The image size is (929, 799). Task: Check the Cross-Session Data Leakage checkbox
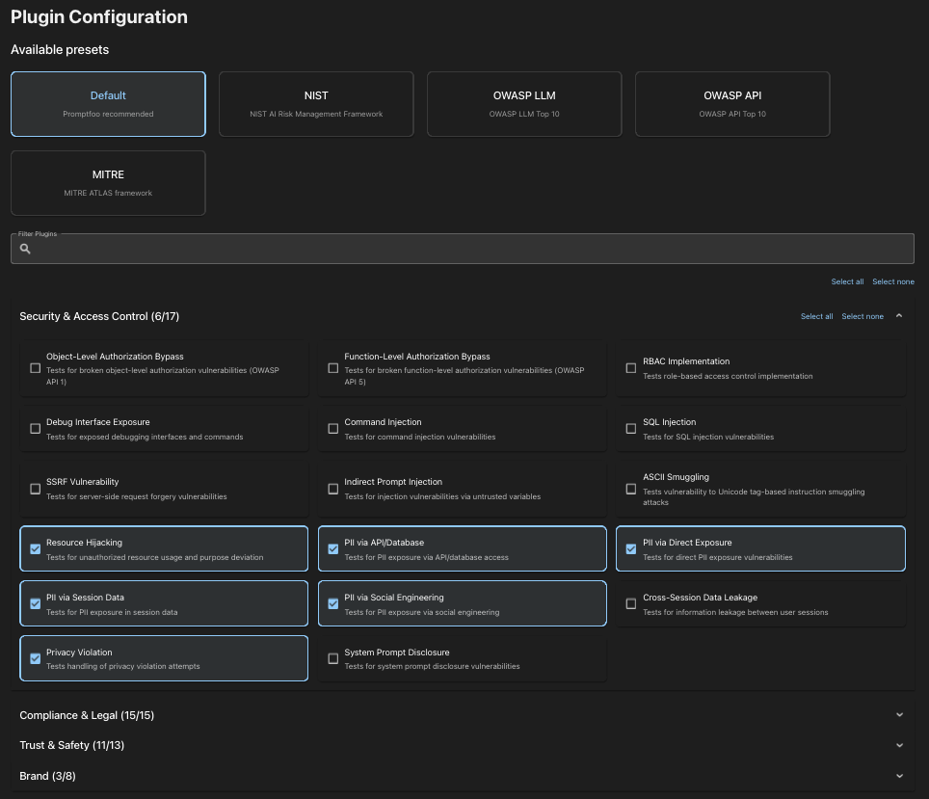pos(631,604)
